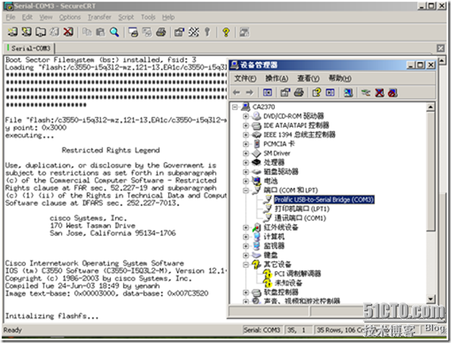Click Update Driver icon in Device Manager
Screen dimensions: 451x343
click(366, 93)
